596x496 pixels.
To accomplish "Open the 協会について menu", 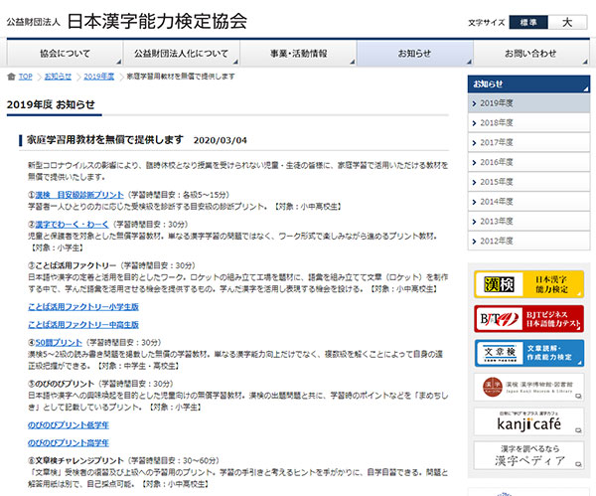I will 65,54.
